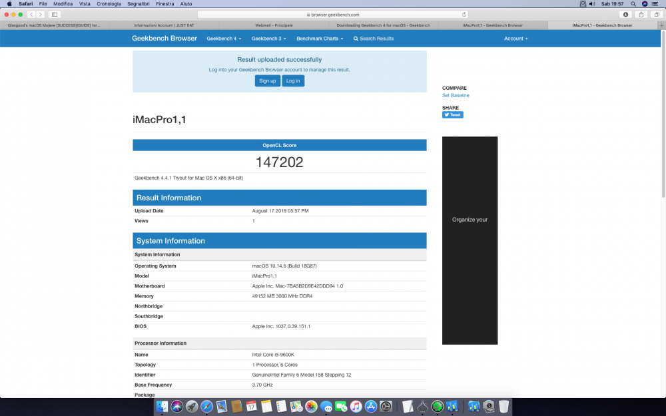Click the Sab 19:57 menu bar clock

coord(612,4)
